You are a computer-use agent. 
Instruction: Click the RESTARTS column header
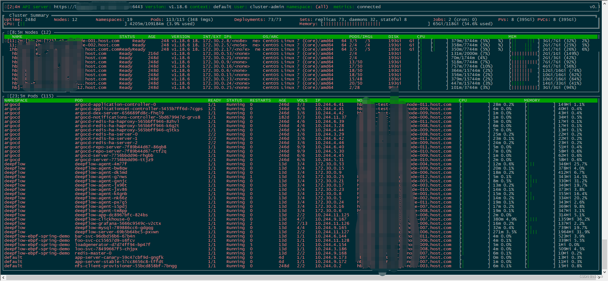(x=260, y=100)
